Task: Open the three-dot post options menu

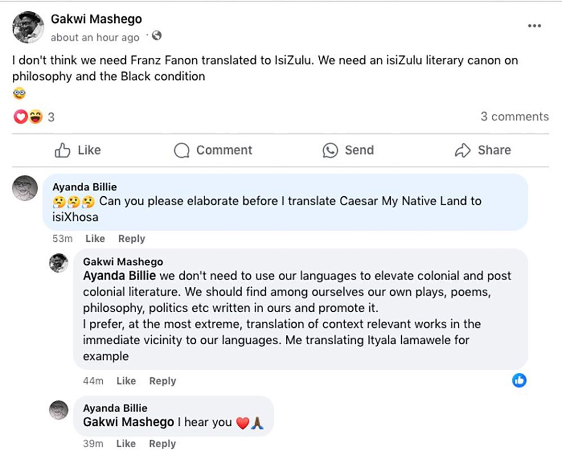Action: point(534,26)
